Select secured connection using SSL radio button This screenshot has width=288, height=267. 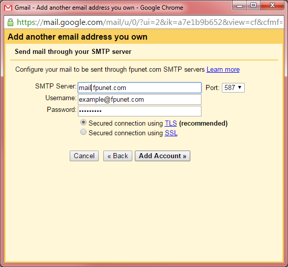(83, 132)
